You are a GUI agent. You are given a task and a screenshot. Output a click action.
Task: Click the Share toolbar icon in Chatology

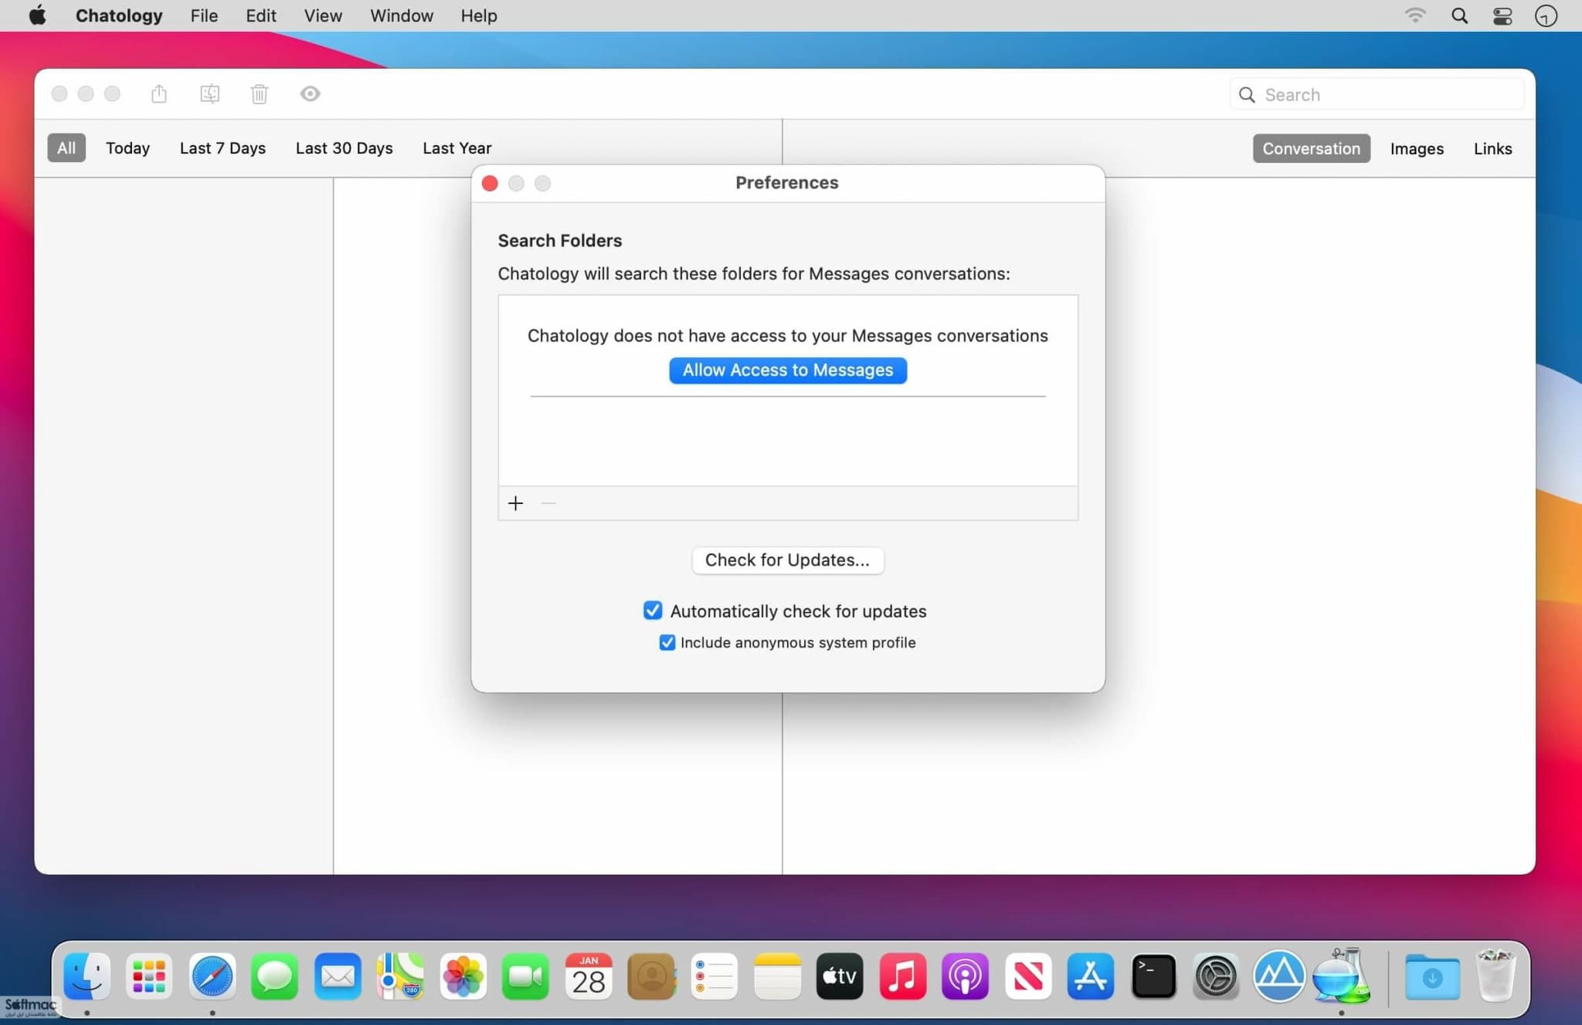[x=159, y=93]
